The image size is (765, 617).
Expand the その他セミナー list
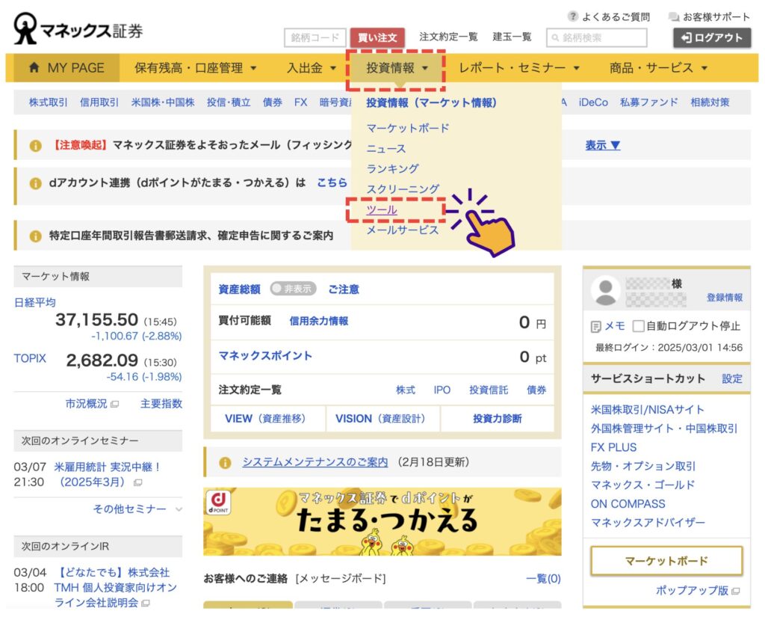click(x=137, y=509)
